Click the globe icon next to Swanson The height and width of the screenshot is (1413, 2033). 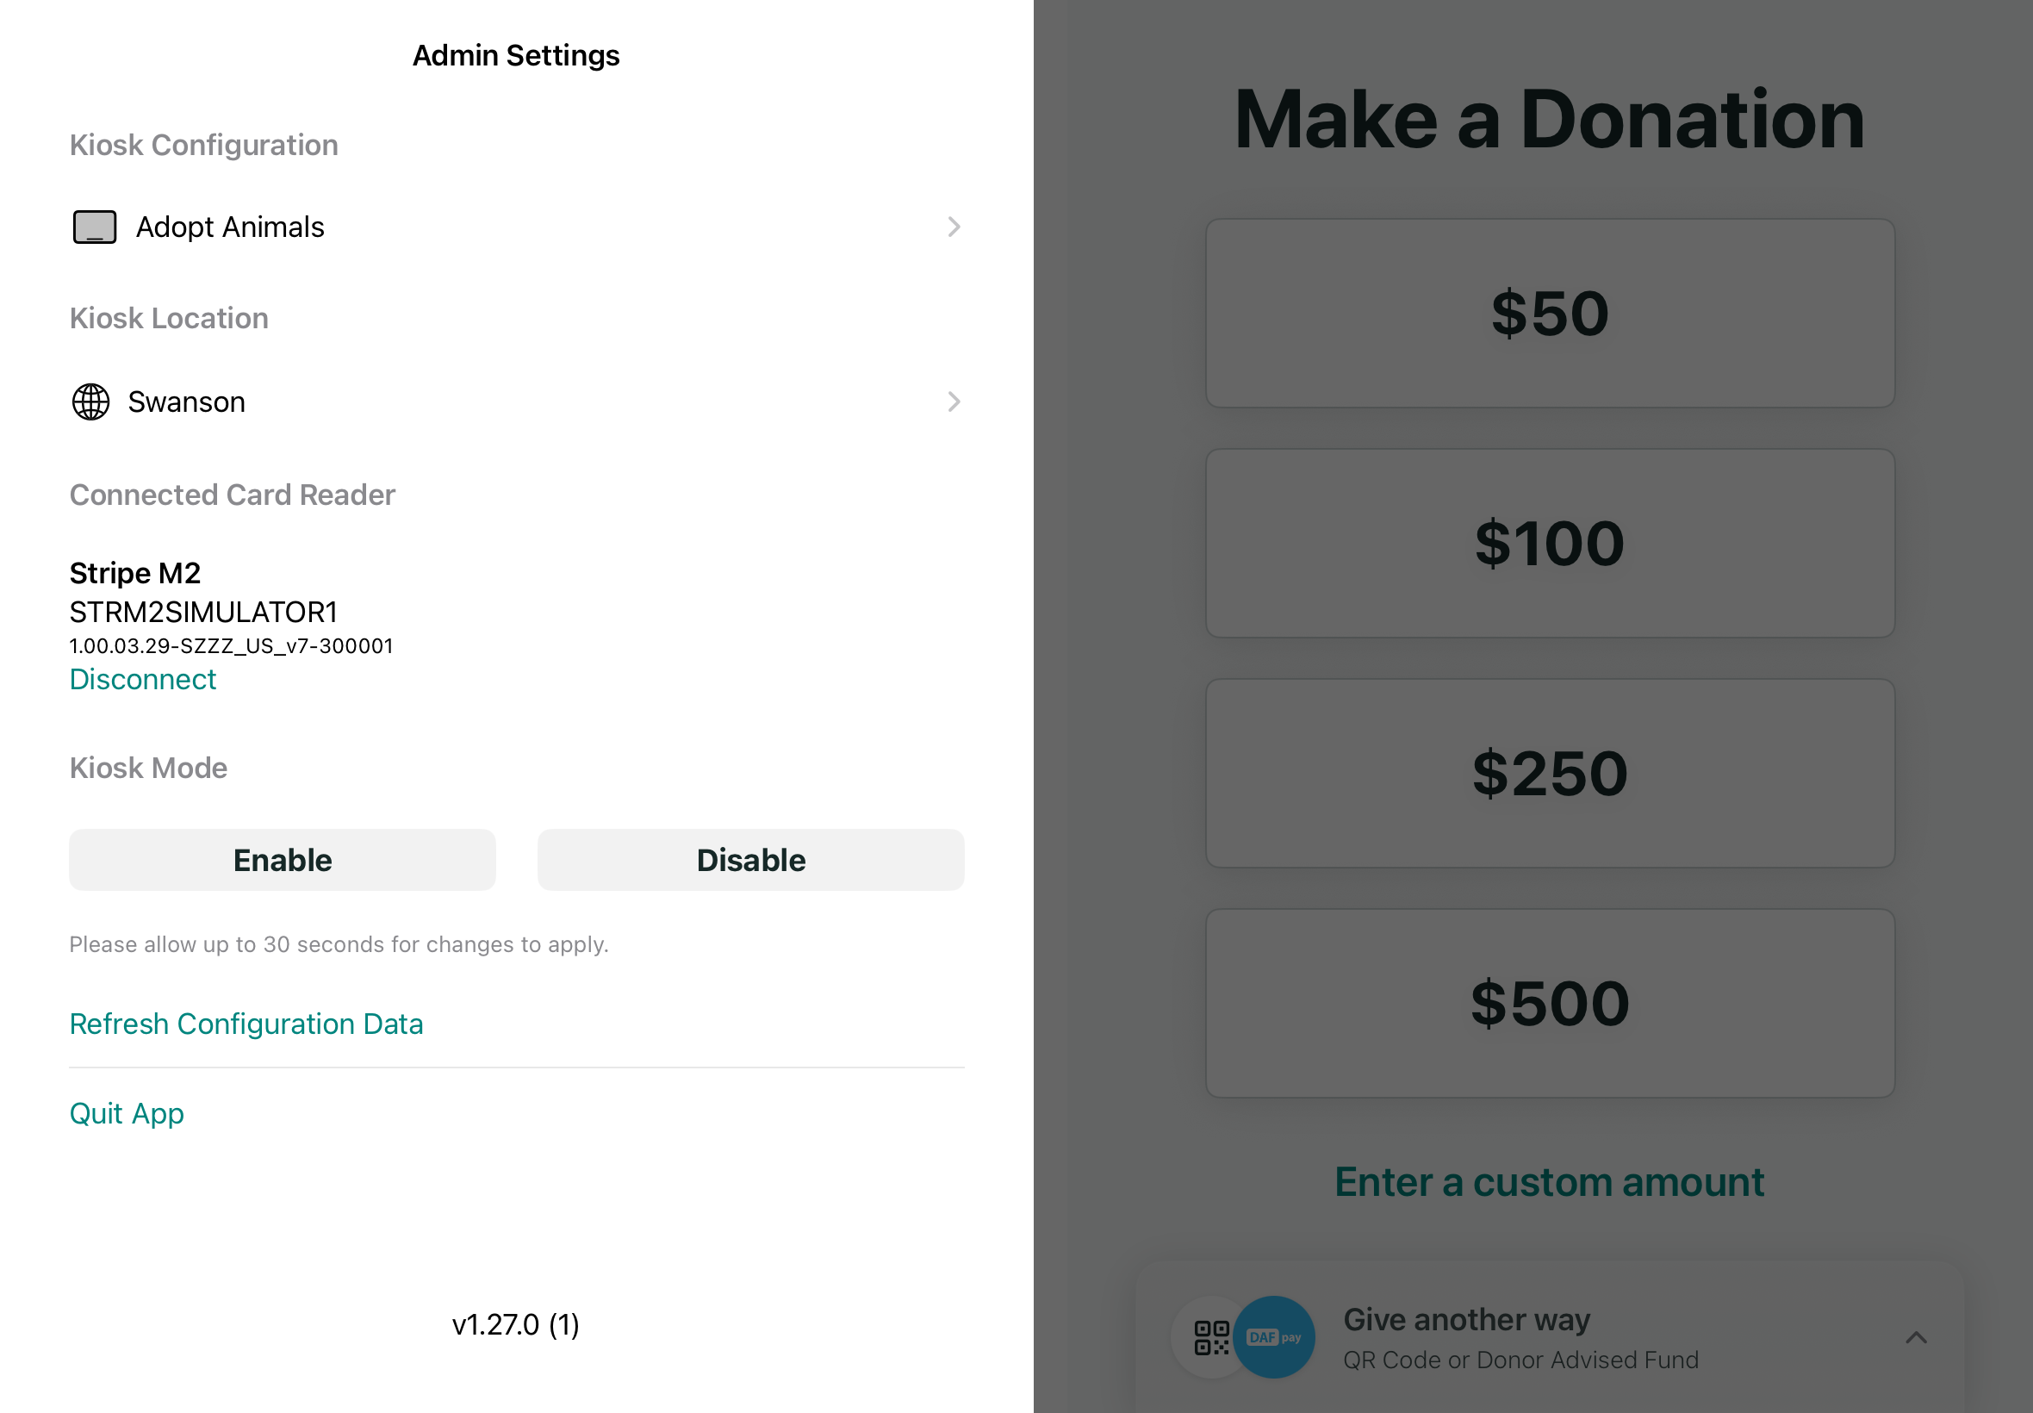(x=91, y=402)
